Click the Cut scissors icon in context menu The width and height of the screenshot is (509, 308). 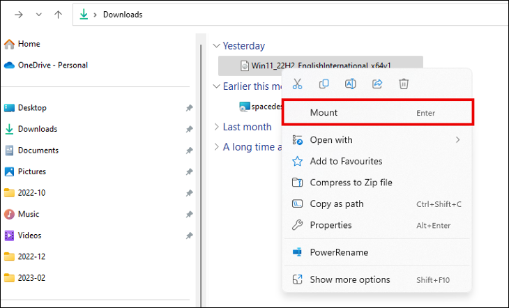[297, 84]
